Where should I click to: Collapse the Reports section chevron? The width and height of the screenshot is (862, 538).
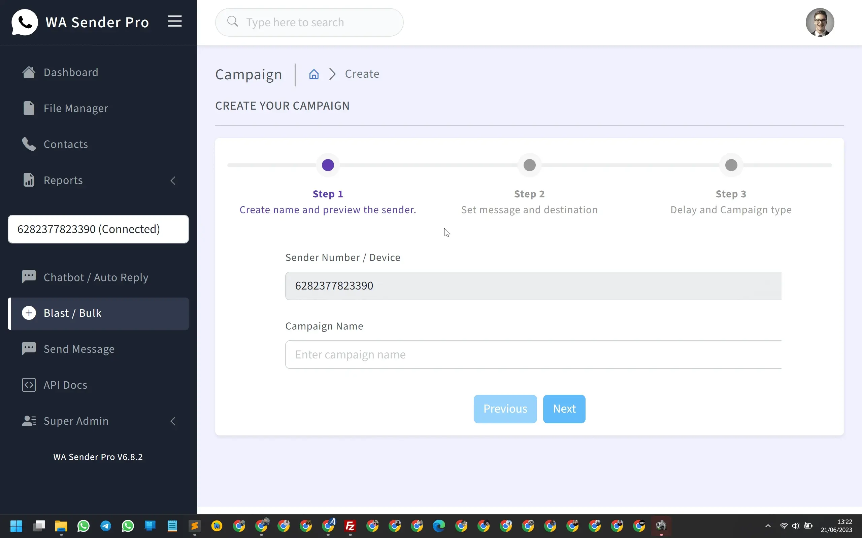(173, 181)
